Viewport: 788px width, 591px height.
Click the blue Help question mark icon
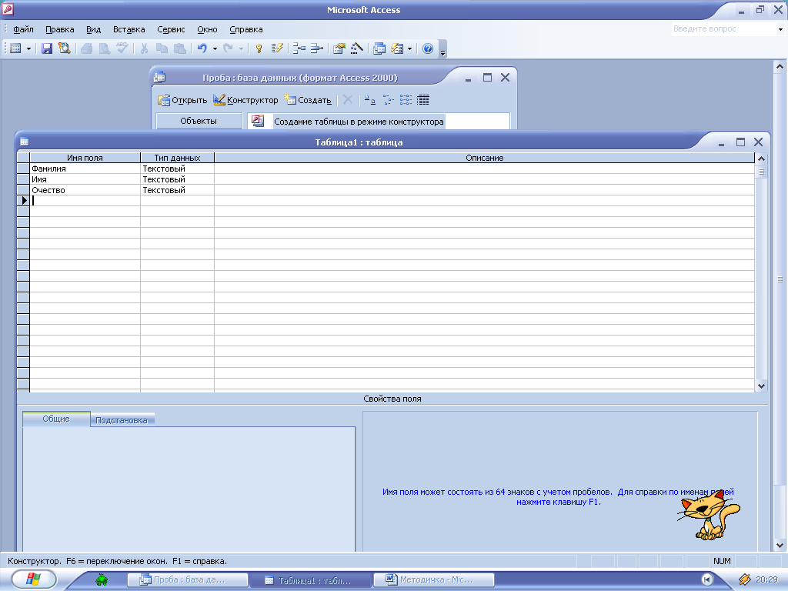pos(428,48)
